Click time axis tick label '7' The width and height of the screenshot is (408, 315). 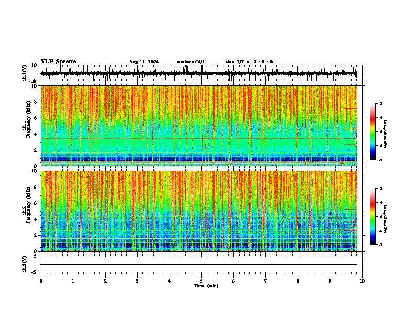(x=266, y=281)
